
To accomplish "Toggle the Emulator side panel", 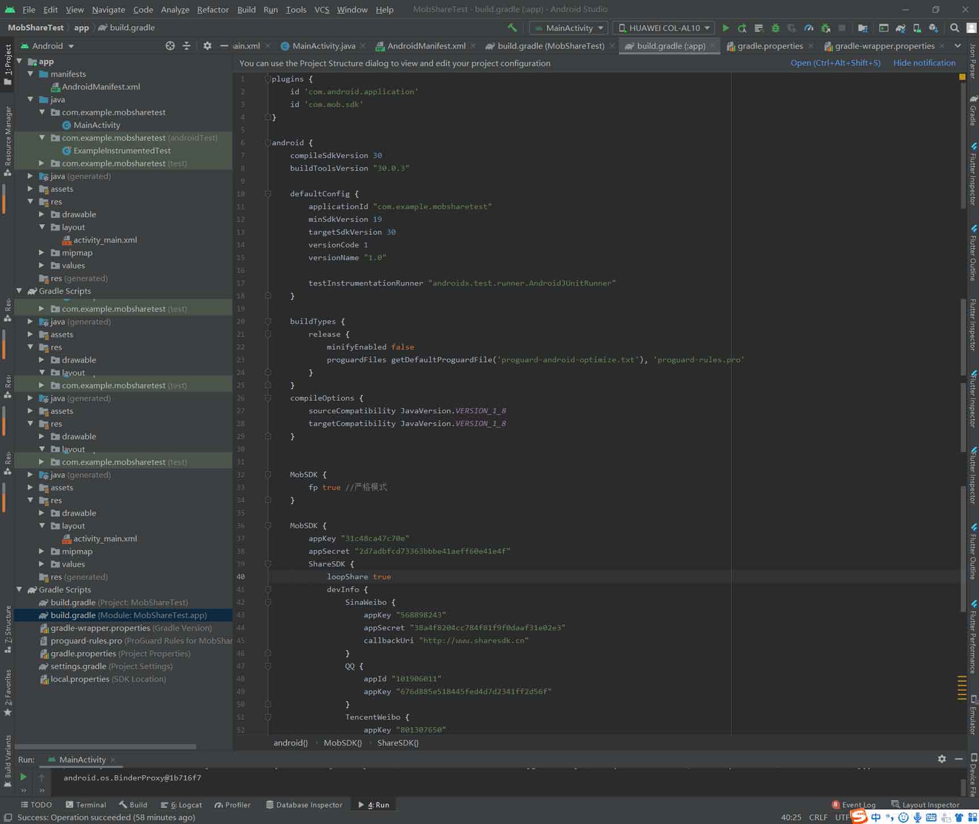I will [x=973, y=714].
